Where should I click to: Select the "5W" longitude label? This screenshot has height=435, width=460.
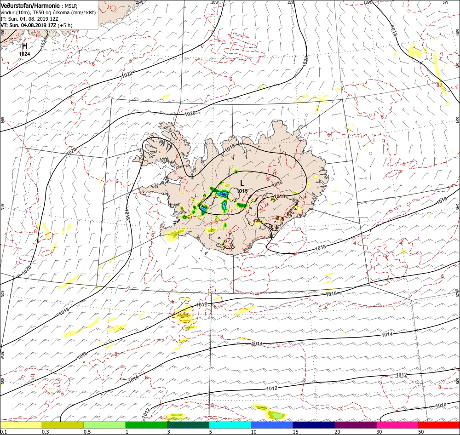[x=445, y=2]
